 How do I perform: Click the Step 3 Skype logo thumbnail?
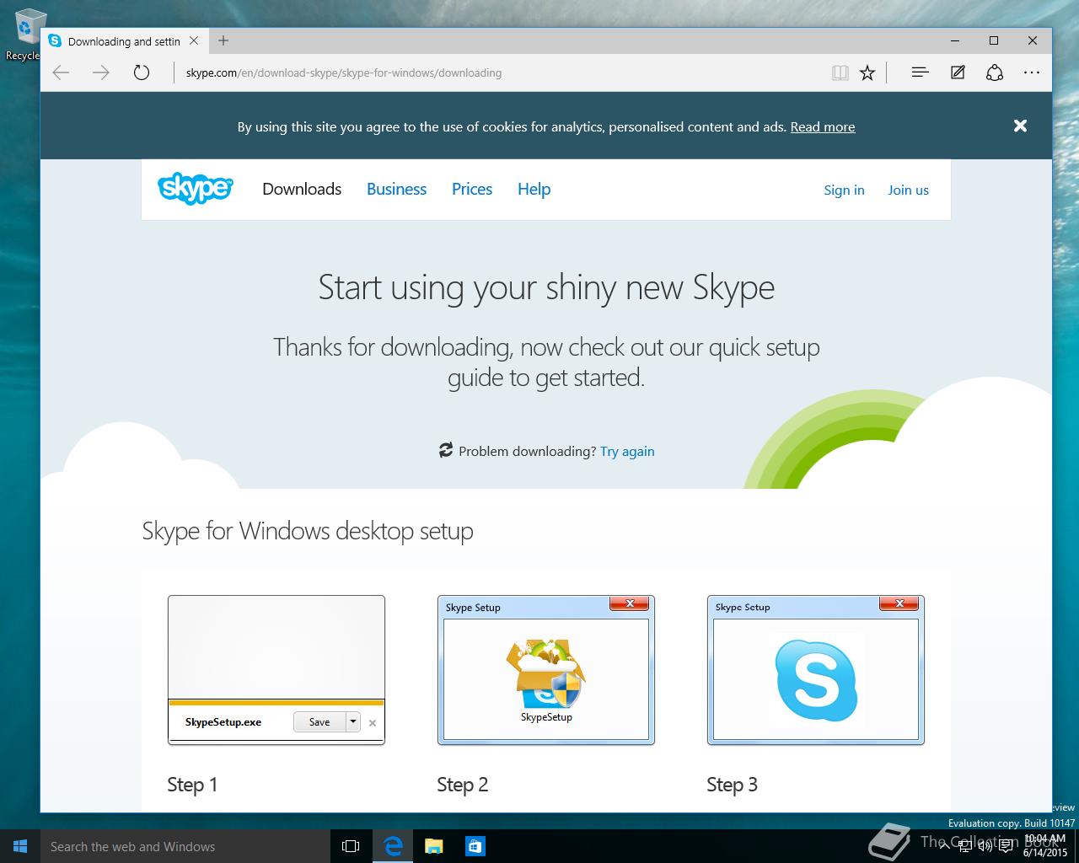[x=816, y=670]
